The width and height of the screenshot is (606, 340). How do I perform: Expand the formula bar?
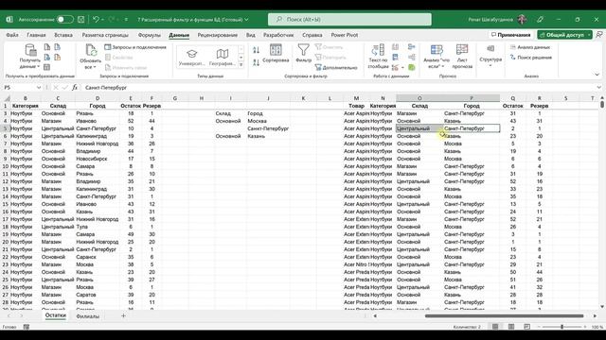click(598, 88)
